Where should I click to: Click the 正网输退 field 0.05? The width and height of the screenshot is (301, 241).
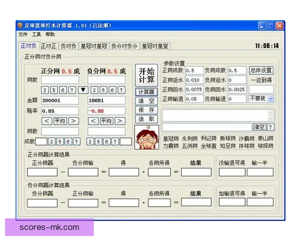coord(194,99)
